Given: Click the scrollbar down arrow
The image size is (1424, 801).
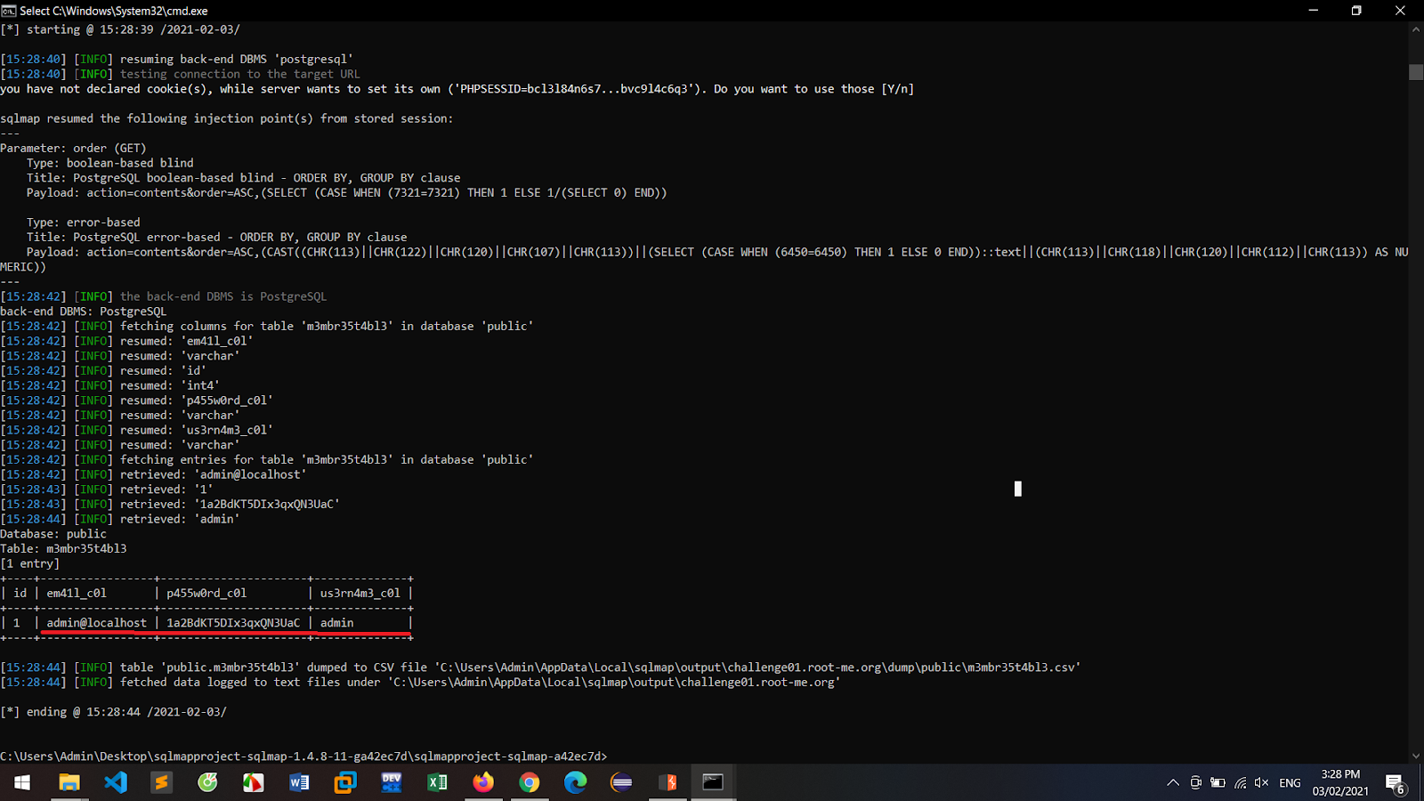Looking at the screenshot, I should 1416,756.
